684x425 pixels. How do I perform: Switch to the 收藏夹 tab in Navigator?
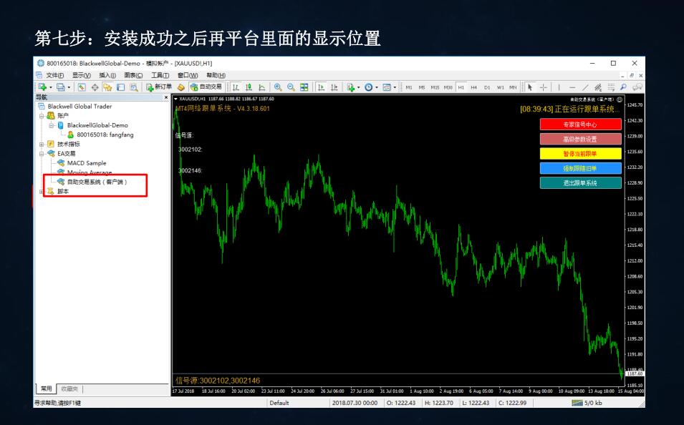coord(69,389)
